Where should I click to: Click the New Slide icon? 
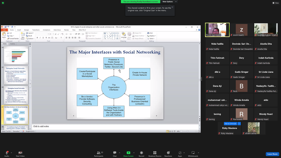23,34
